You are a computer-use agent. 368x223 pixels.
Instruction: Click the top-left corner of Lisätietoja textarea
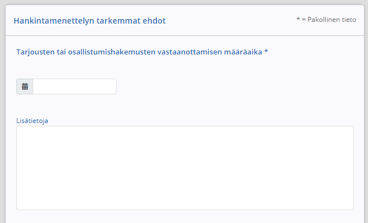click(x=19, y=129)
